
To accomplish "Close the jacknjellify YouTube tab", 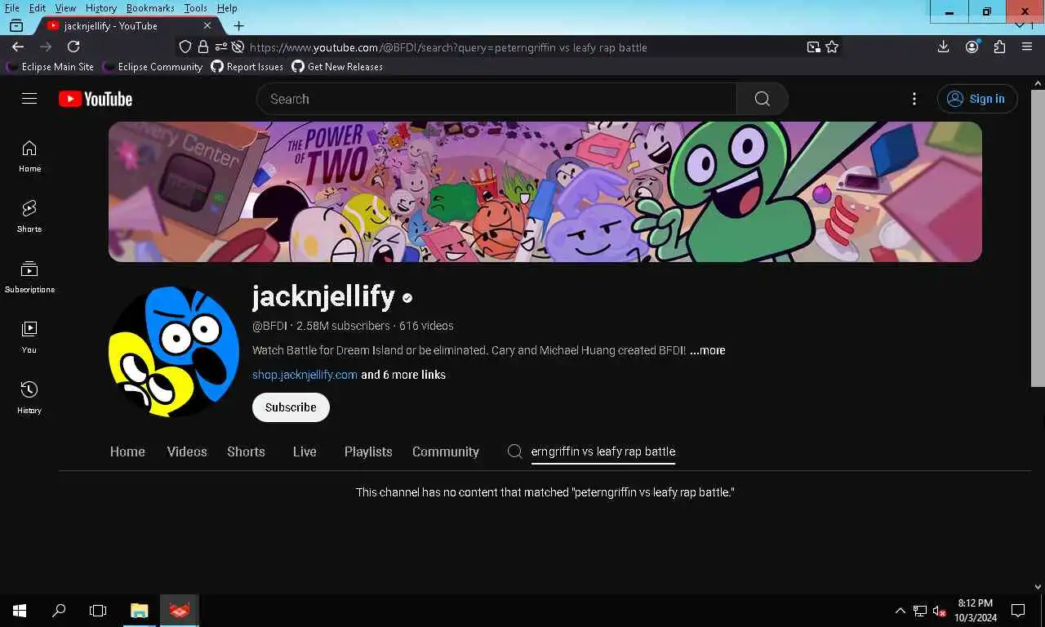I will pos(207,25).
